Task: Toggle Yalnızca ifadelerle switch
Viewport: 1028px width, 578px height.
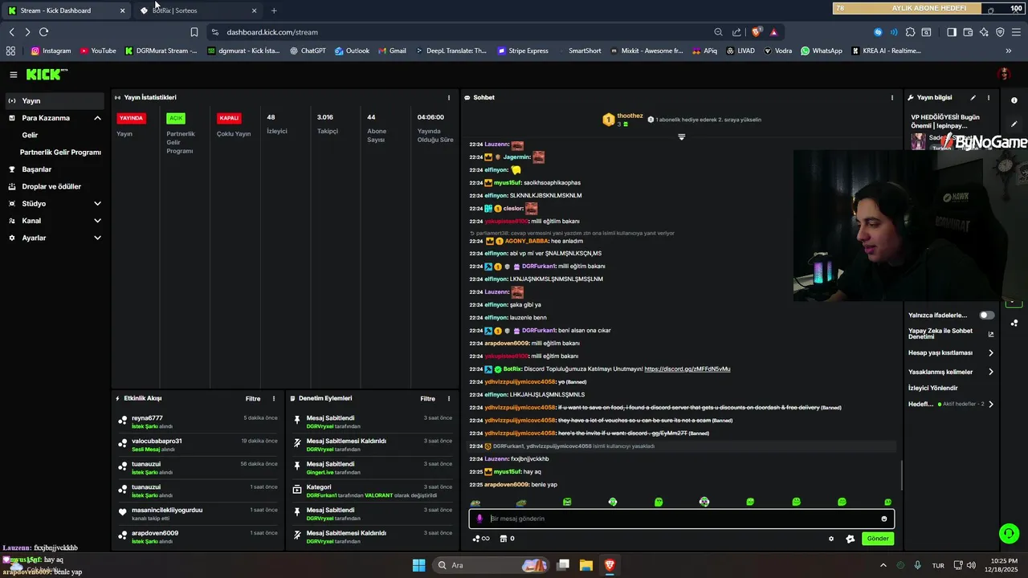Action: pyautogui.click(x=987, y=315)
